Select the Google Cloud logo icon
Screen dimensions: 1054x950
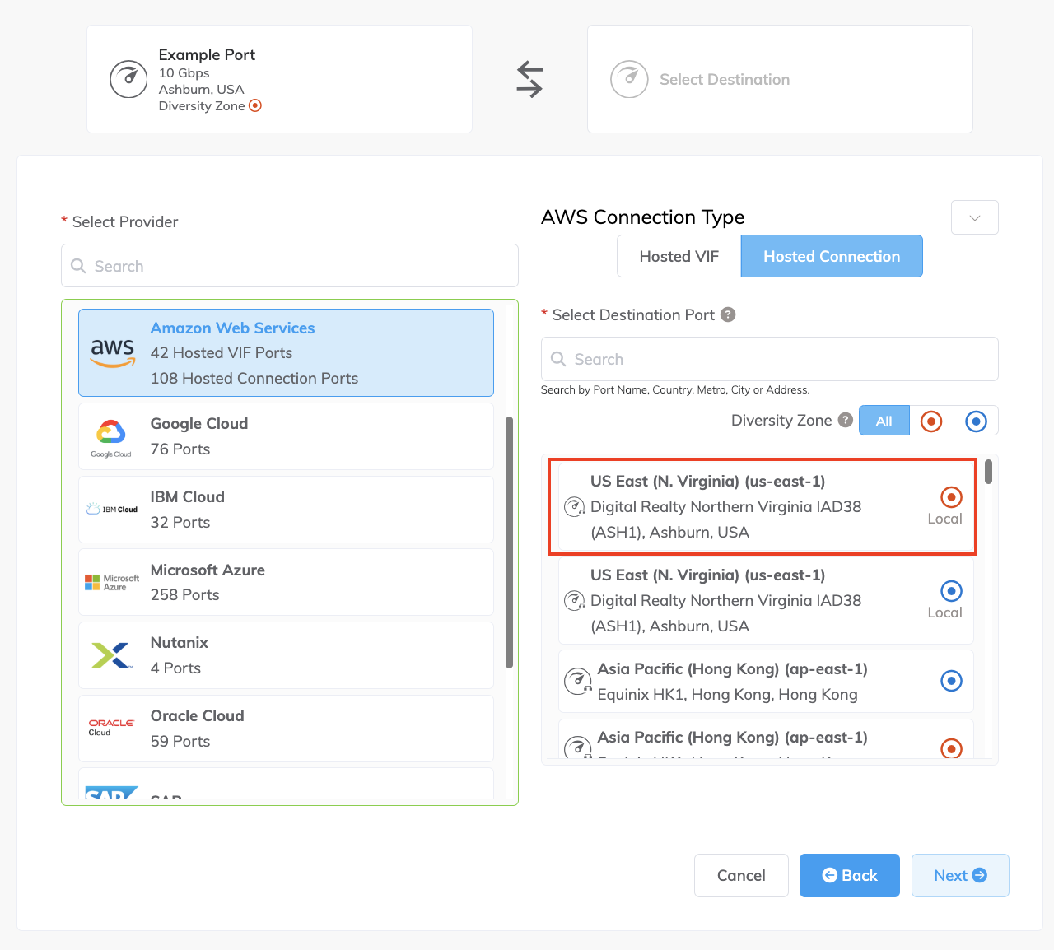click(111, 436)
